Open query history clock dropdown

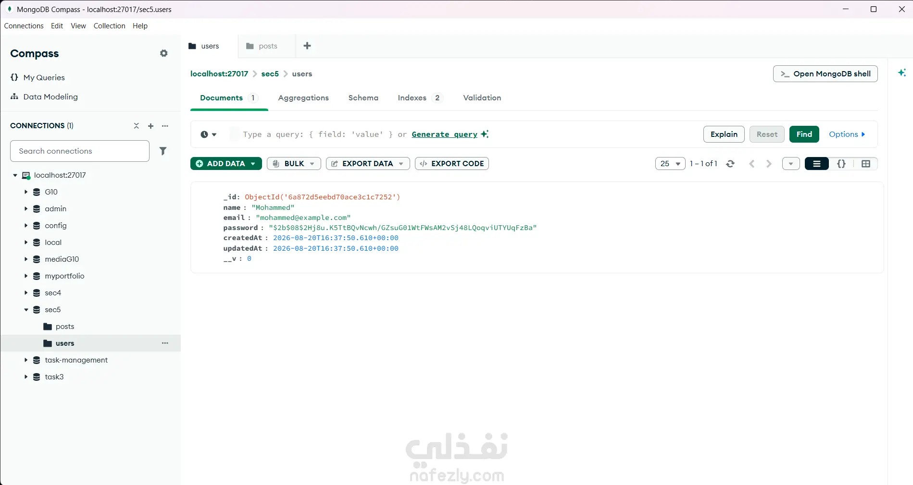click(209, 134)
